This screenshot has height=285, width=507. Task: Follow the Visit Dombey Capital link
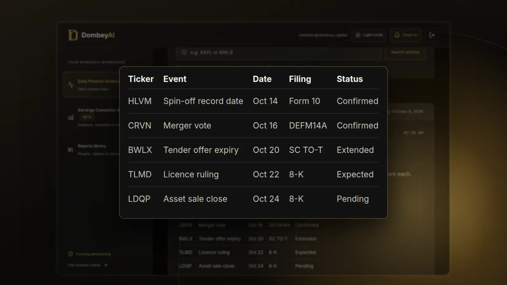(87, 265)
